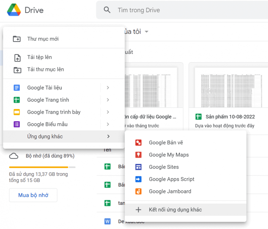Click the Google Drive logo
268x229 pixels.
click(x=14, y=10)
